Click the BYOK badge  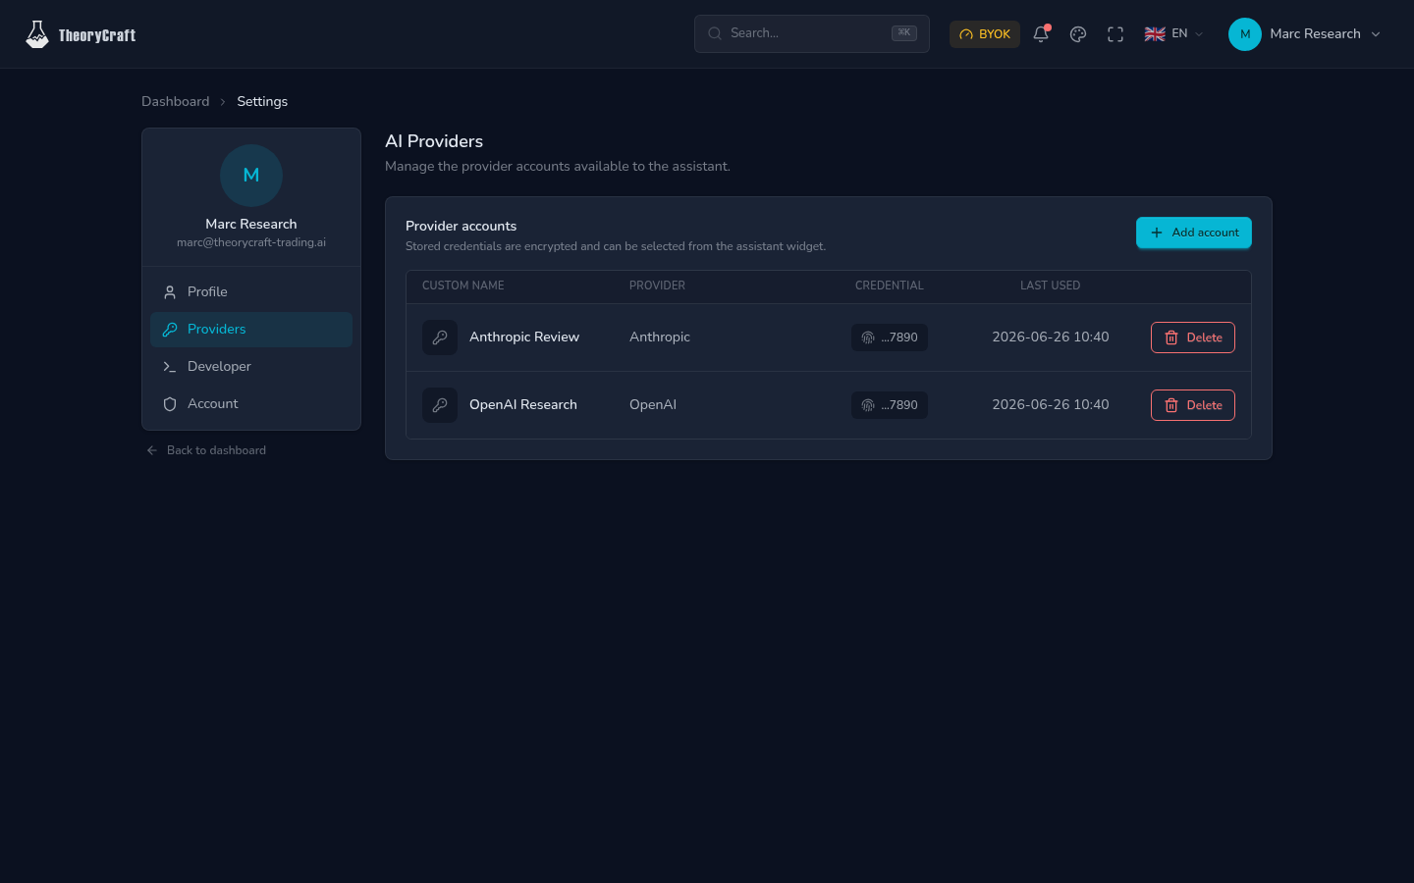click(x=985, y=34)
